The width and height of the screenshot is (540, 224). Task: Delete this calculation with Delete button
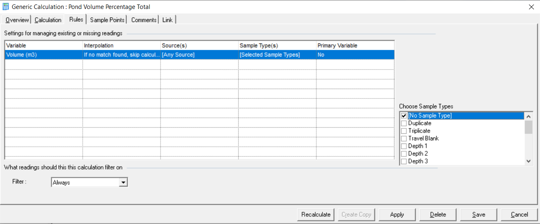(438, 214)
